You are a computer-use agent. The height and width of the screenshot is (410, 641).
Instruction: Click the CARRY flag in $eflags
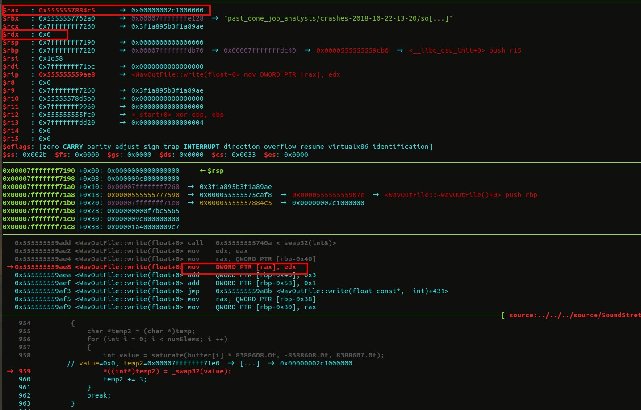(x=73, y=147)
